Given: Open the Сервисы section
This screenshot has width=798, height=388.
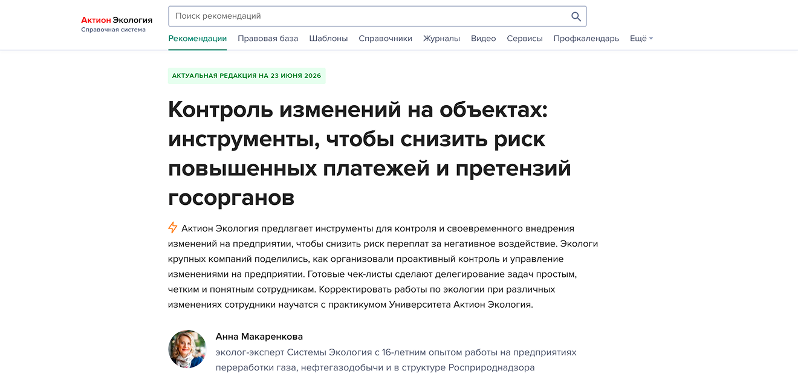Looking at the screenshot, I should pyautogui.click(x=525, y=39).
